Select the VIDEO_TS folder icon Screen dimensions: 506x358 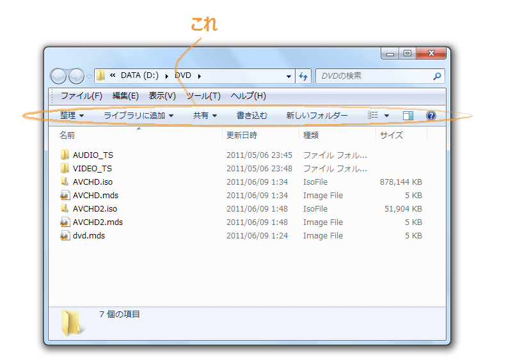click(x=65, y=168)
